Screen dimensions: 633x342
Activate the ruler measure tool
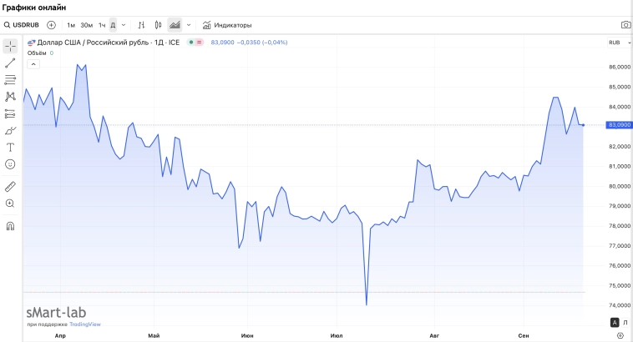(10, 186)
